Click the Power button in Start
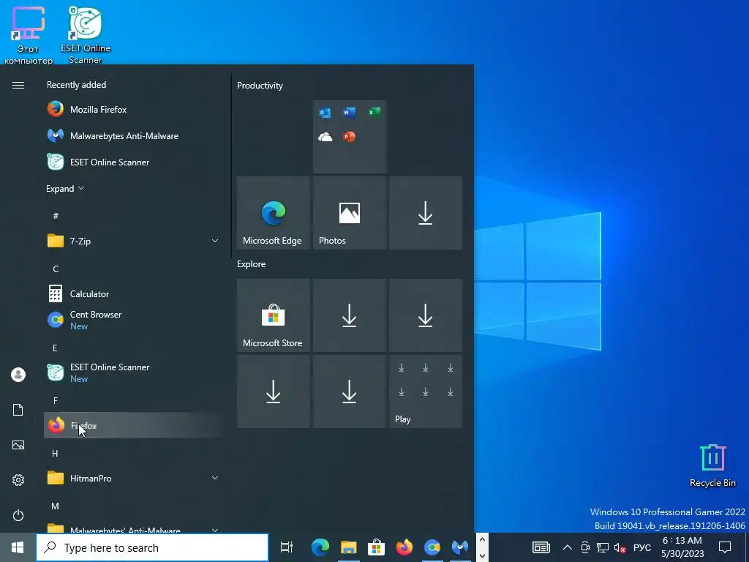749x562 pixels. click(x=18, y=515)
